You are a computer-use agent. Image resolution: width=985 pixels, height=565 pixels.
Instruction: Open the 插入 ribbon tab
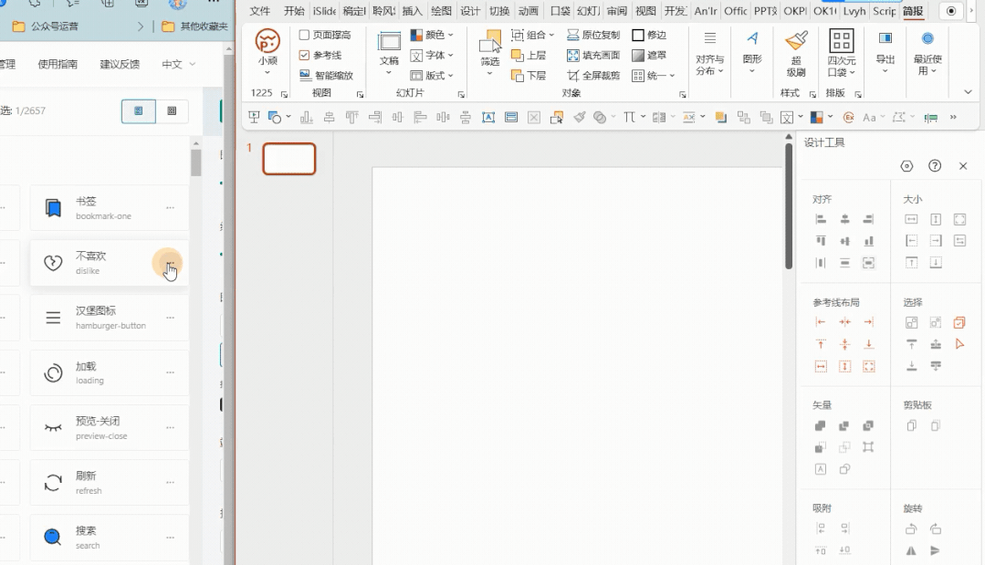point(412,11)
